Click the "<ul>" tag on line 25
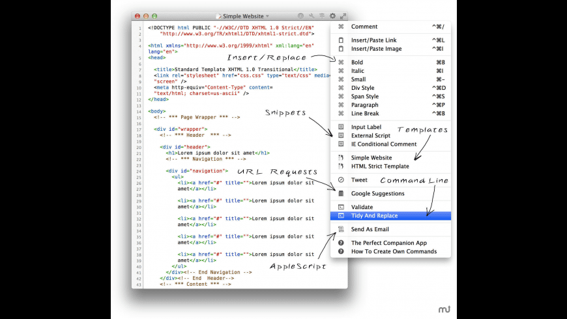The width and height of the screenshot is (567, 319). click(177, 177)
